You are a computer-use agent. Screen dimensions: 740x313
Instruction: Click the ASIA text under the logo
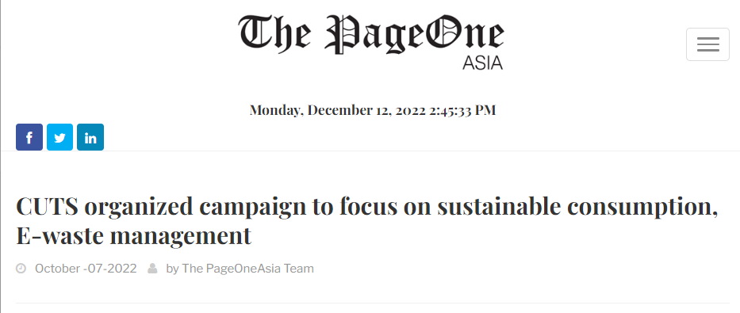(x=482, y=63)
